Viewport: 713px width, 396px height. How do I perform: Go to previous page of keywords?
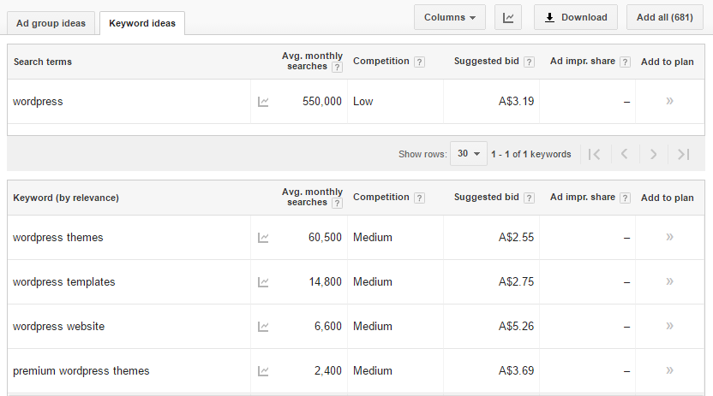[624, 154]
